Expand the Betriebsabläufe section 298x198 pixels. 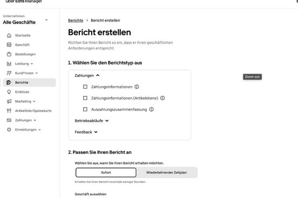point(92,121)
